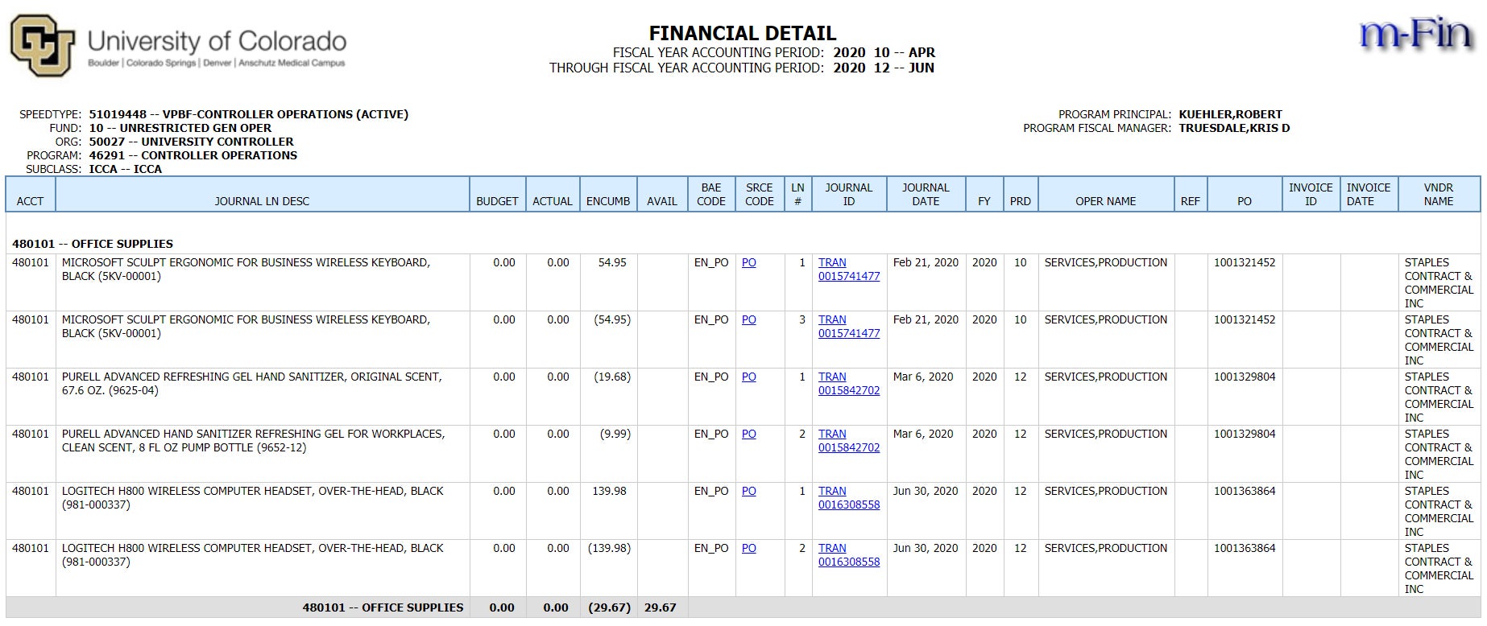This screenshot has width=1487, height=626.
Task: Open journal TRAN 0015842702 for 67.6 oz sanitizer
Action: click(x=849, y=384)
